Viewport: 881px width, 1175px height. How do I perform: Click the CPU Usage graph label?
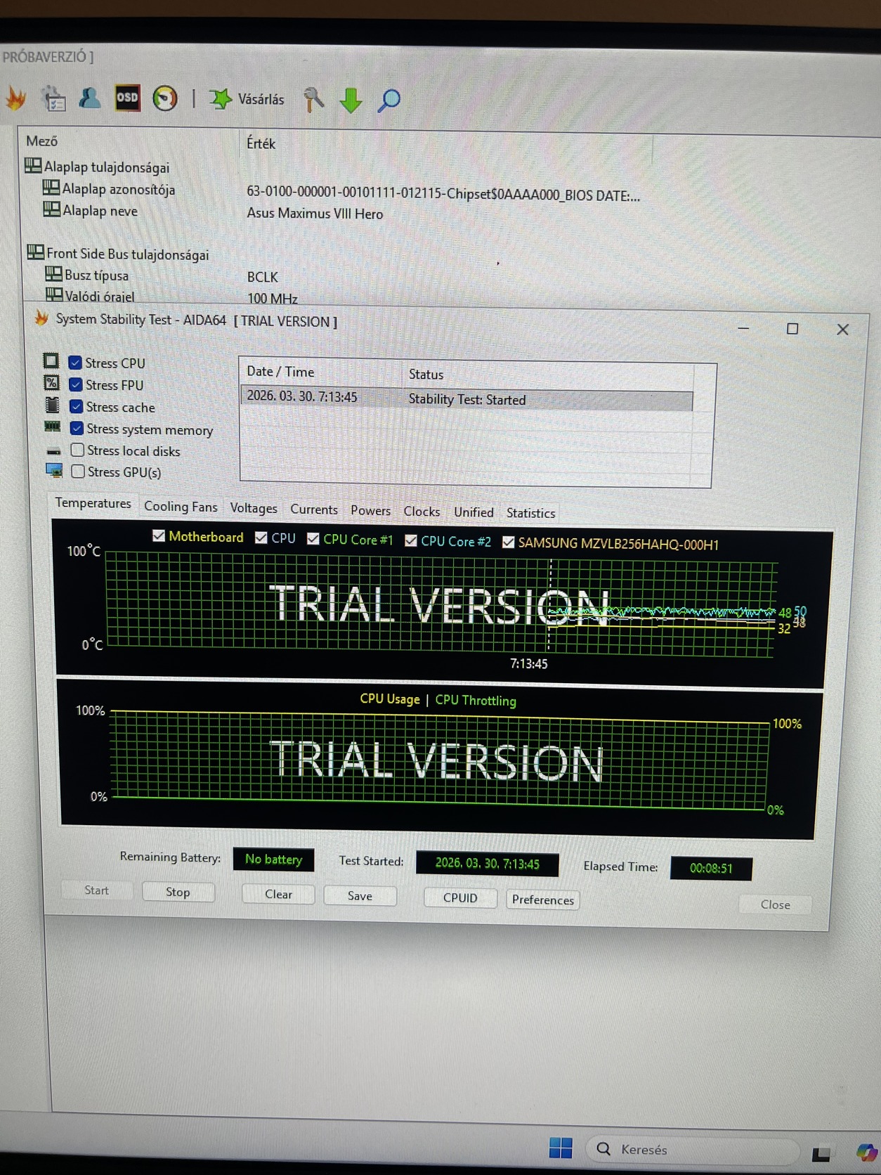390,699
